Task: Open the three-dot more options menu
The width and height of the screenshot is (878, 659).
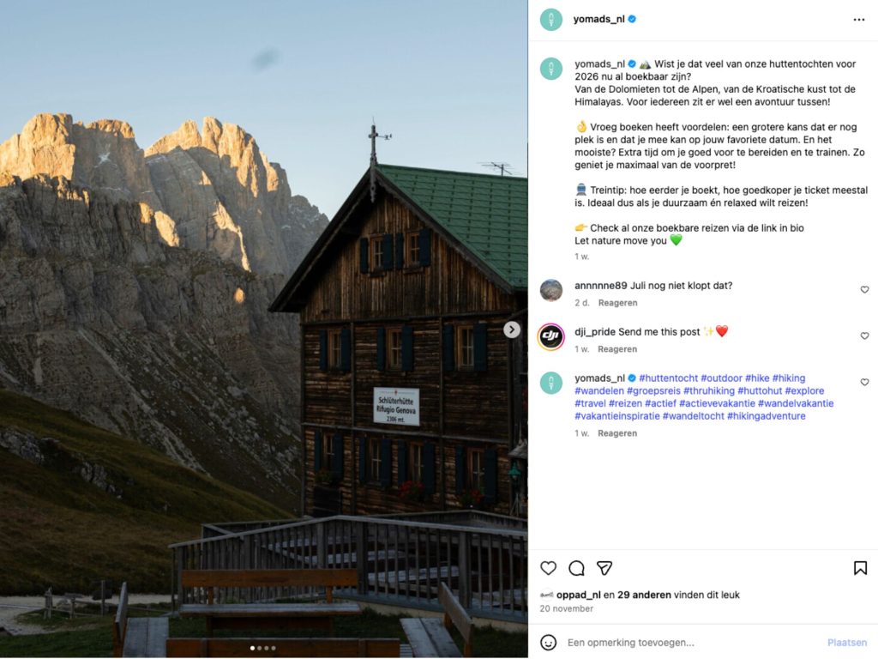Action: tap(859, 20)
